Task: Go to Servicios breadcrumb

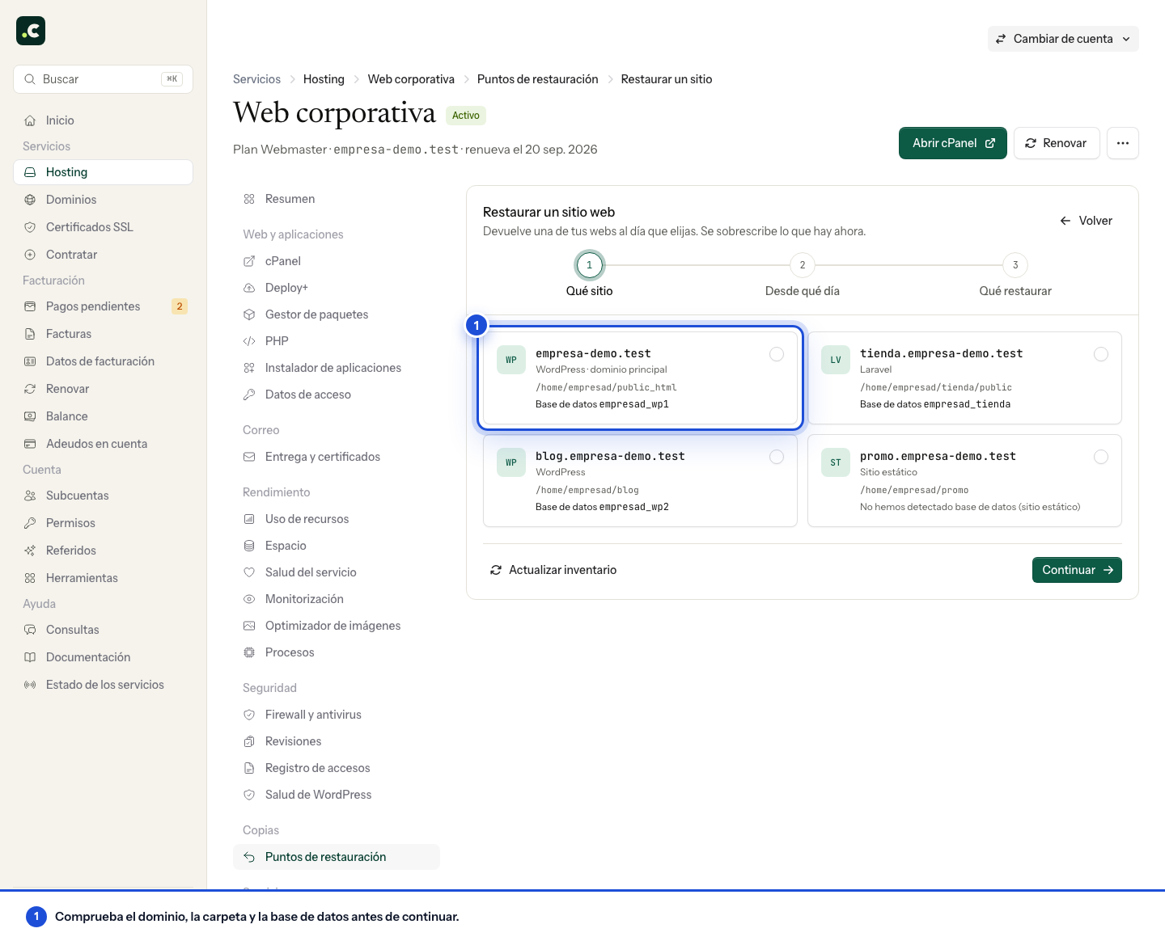Action: (x=256, y=79)
